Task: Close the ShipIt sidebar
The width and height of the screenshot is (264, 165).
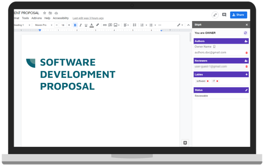Action: click(x=247, y=25)
